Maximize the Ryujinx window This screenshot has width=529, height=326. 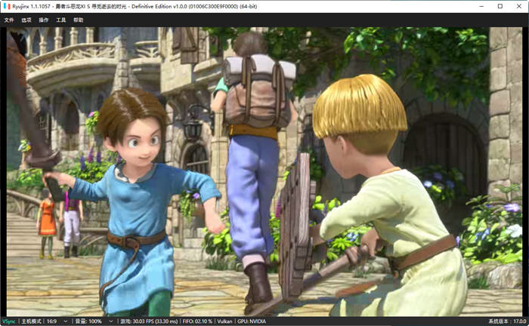pyautogui.click(x=500, y=6)
